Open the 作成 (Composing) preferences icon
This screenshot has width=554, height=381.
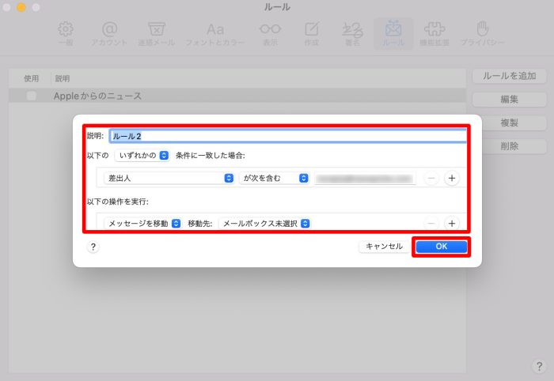[313, 33]
